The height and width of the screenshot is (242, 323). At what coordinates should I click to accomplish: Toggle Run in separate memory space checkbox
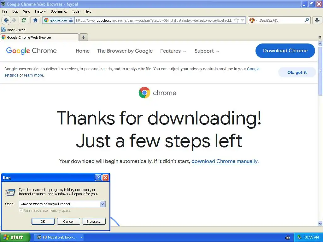(21, 210)
